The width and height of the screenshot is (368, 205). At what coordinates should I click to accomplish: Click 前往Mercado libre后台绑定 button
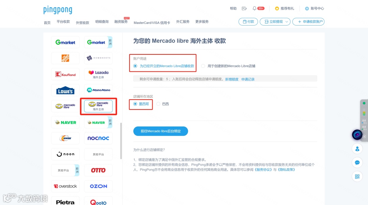pyautogui.click(x=160, y=131)
